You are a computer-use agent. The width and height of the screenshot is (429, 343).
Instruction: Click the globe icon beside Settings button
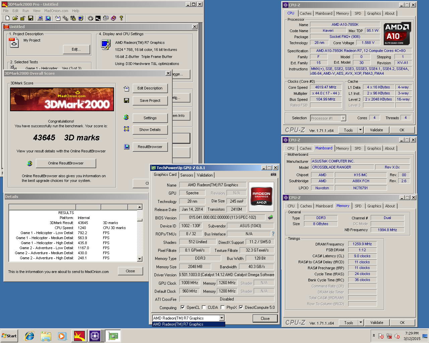126,117
